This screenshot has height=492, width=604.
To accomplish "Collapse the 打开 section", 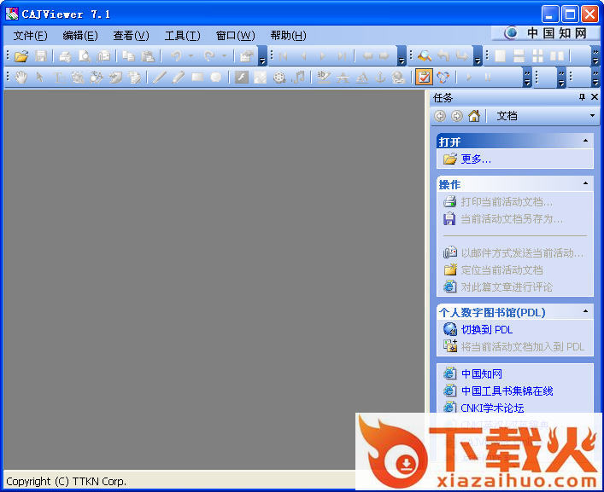I will 585,141.
